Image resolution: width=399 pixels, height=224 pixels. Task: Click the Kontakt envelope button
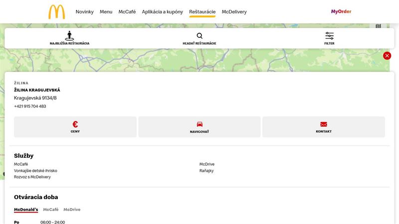(324, 127)
